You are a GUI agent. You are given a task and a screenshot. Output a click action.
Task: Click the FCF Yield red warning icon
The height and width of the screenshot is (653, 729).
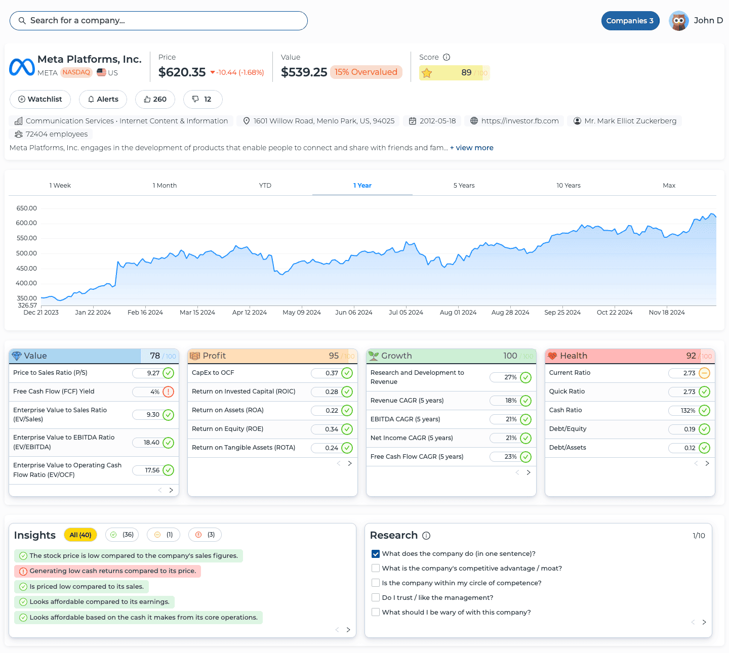coord(169,392)
